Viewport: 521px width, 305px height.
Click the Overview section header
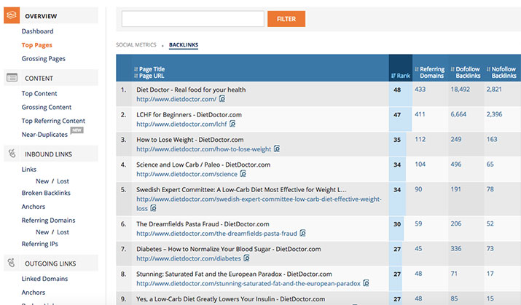(x=51, y=15)
